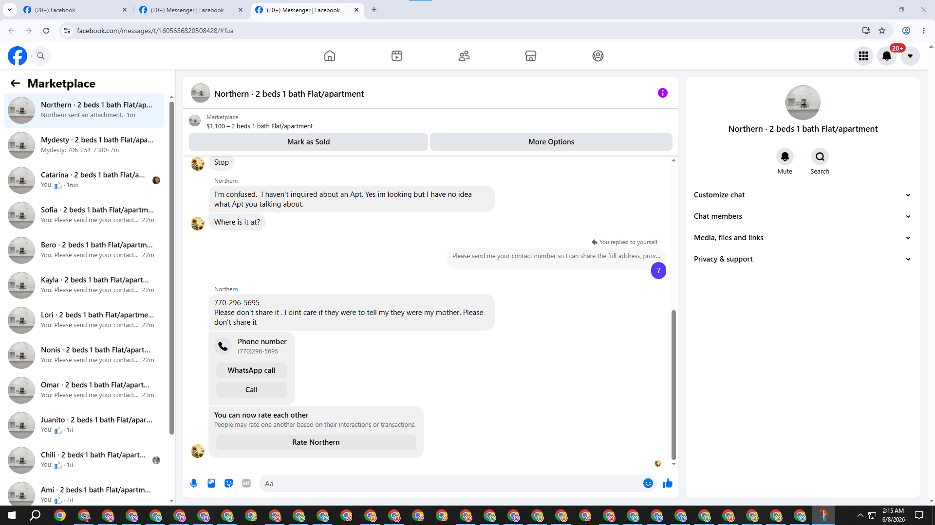Viewport: 935px width, 525px height.
Task: Click Northern's large profile picture in sidebar
Action: pos(803,103)
